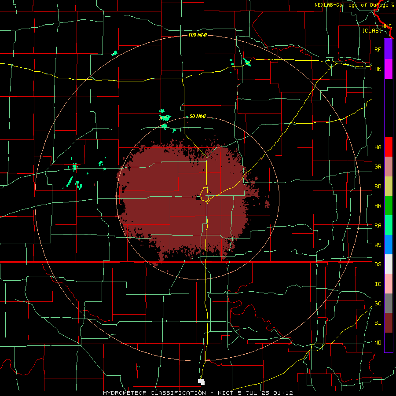
Task: Click the 'IC' legend label
Action: [x=378, y=284]
